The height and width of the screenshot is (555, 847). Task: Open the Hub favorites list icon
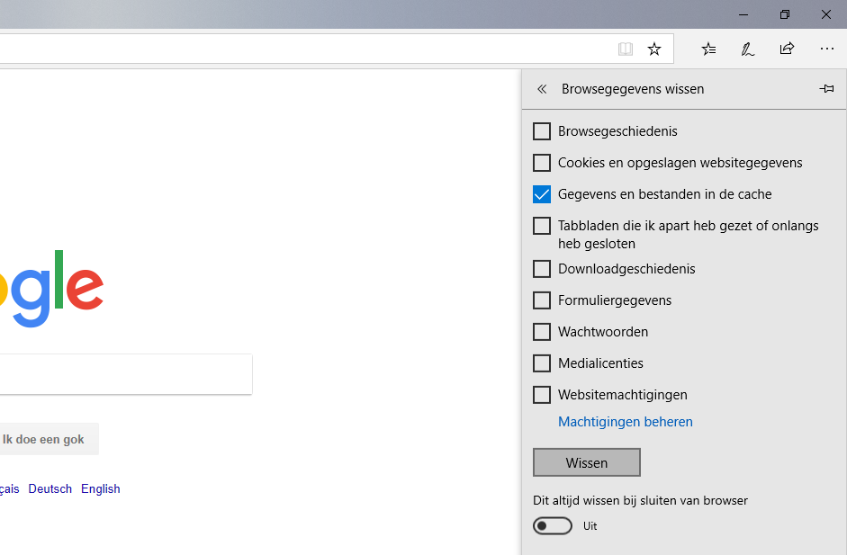pyautogui.click(x=708, y=49)
